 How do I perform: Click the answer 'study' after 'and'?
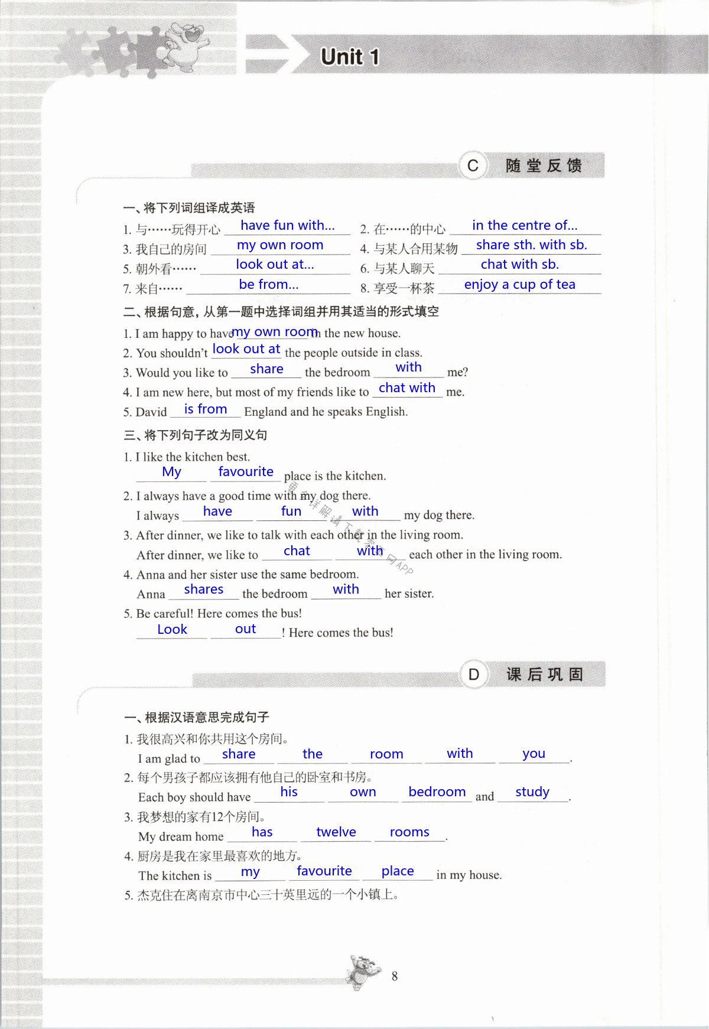pyautogui.click(x=532, y=792)
